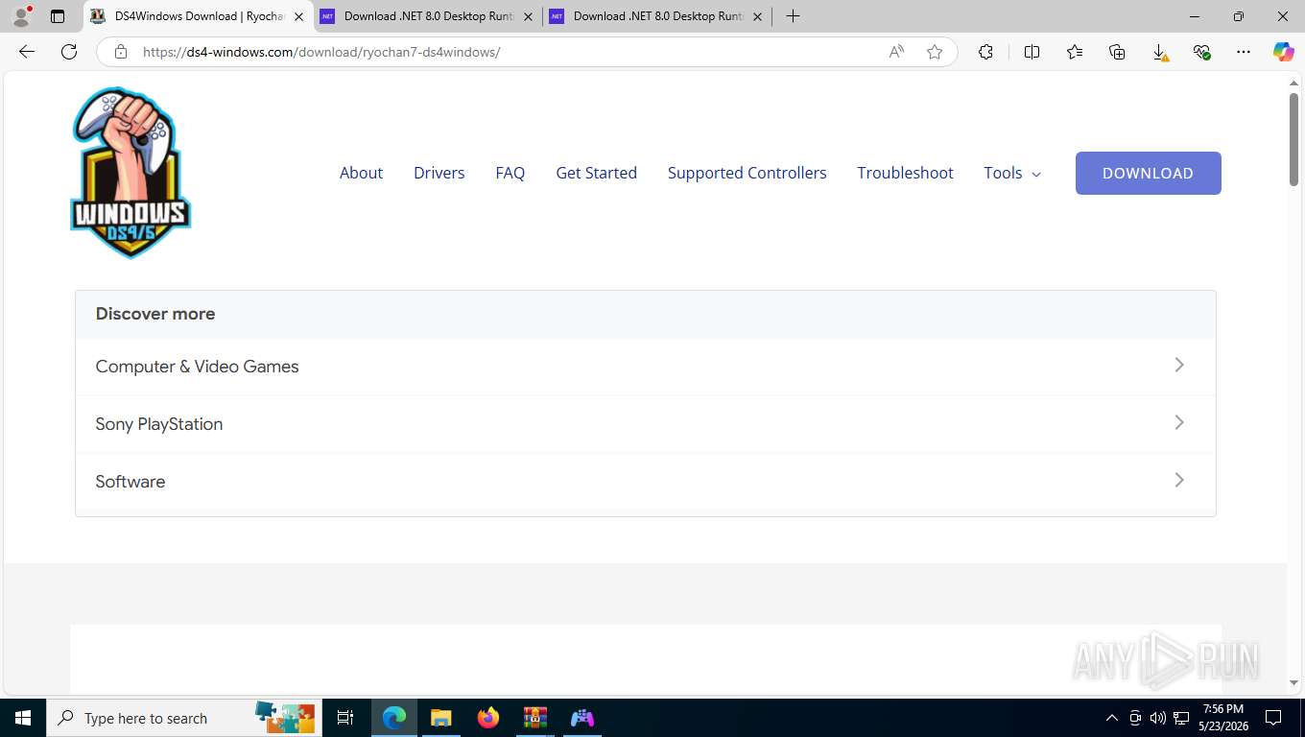Open the Troubleshoot page
Image resolution: width=1305 pixels, height=737 pixels.
click(x=905, y=173)
